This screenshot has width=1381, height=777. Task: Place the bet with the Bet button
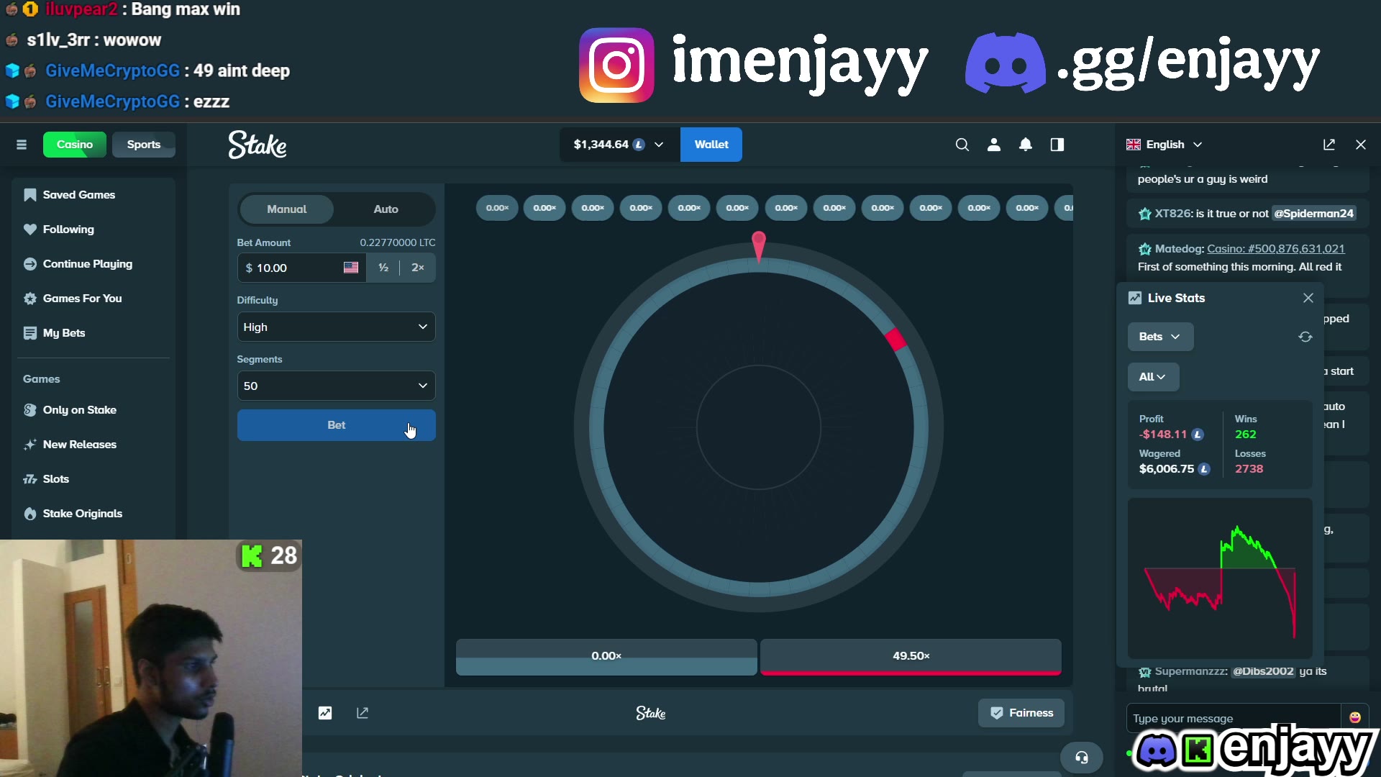tap(337, 425)
